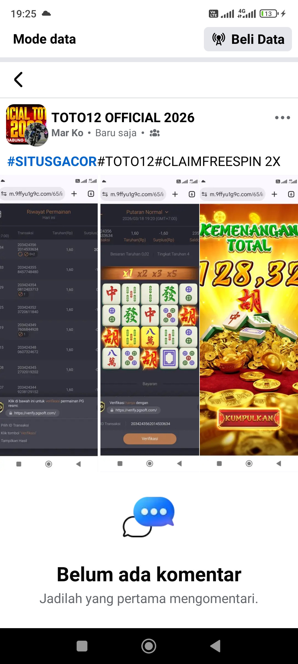Open the Kemenangan Total winnings image

[x=249, y=323]
